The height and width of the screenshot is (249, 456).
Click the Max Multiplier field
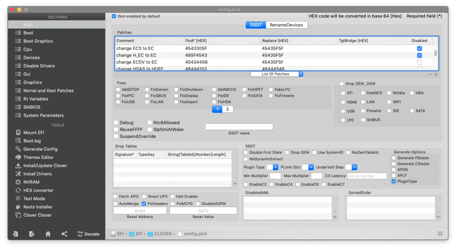point(316,176)
